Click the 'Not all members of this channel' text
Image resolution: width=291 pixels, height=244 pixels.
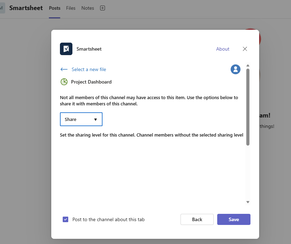click(x=149, y=101)
